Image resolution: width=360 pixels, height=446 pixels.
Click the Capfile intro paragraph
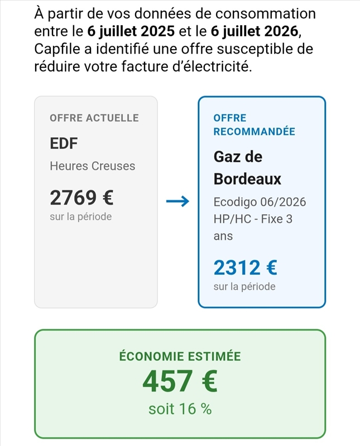coord(175,40)
